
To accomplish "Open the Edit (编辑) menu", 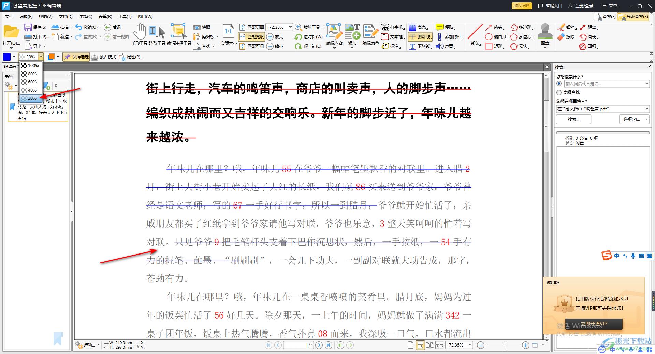I will tap(26, 17).
